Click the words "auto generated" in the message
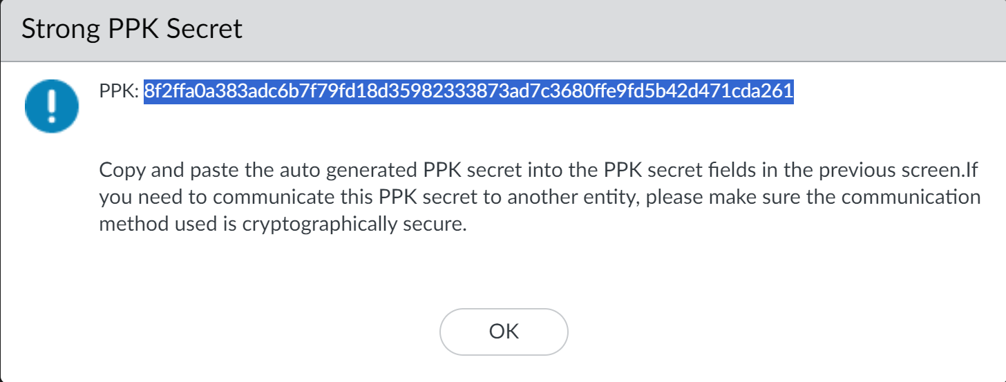This screenshot has height=382, width=1006. (344, 171)
